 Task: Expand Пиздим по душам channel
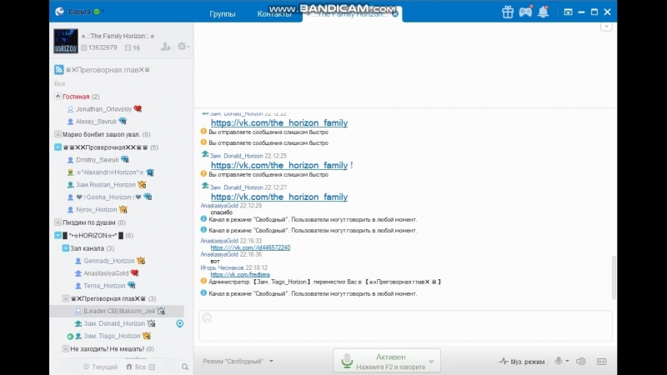tap(58, 222)
